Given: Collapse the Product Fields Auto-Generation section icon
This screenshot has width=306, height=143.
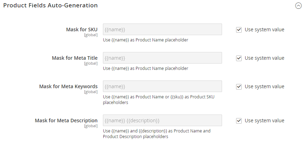Looking at the screenshot, I should (x=298, y=6).
